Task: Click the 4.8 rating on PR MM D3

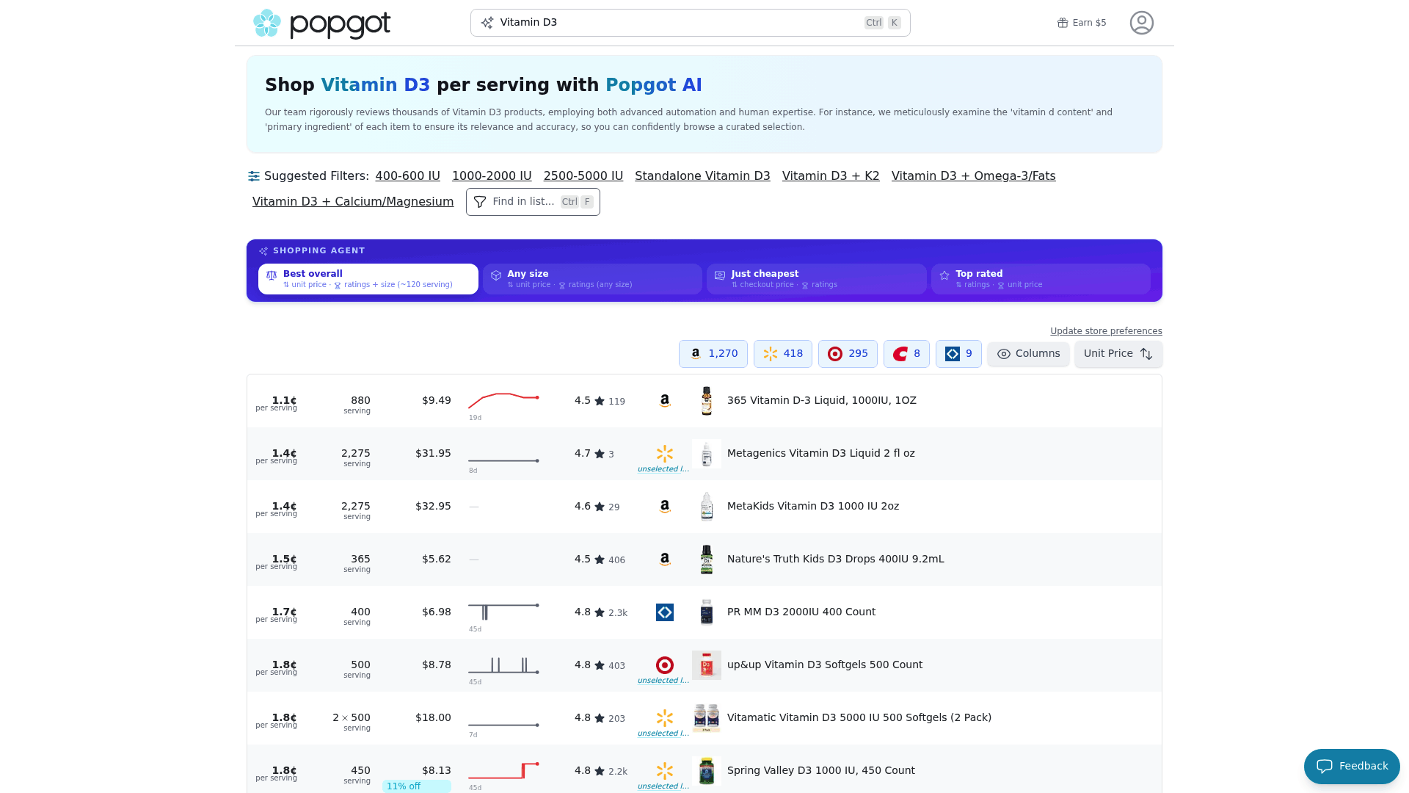Action: (582, 612)
